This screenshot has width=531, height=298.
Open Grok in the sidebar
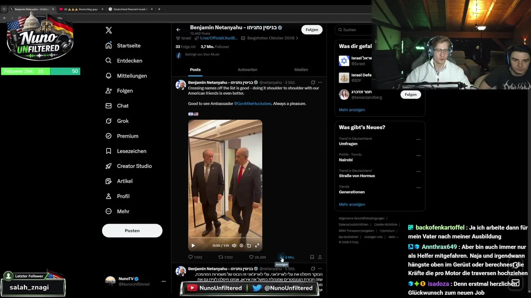[x=117, y=121]
